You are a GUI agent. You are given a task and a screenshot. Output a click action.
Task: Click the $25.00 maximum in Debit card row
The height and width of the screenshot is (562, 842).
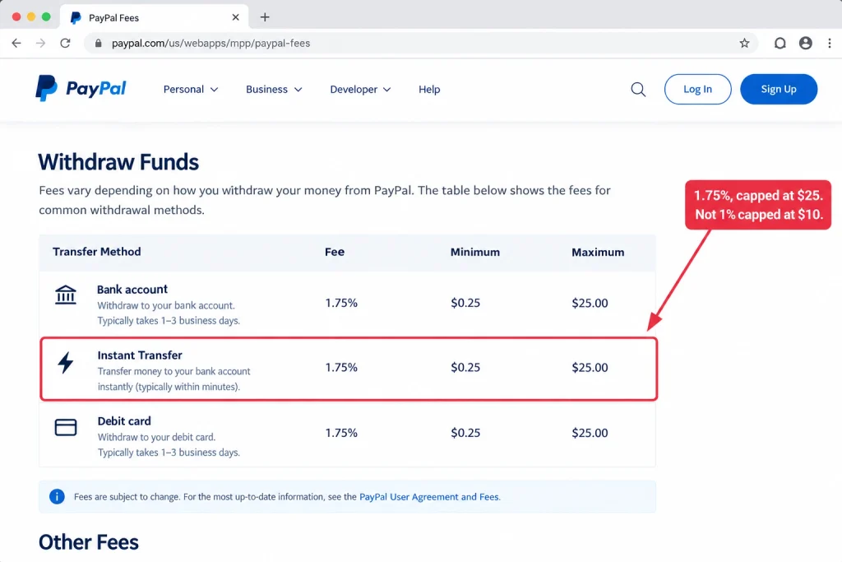point(590,433)
